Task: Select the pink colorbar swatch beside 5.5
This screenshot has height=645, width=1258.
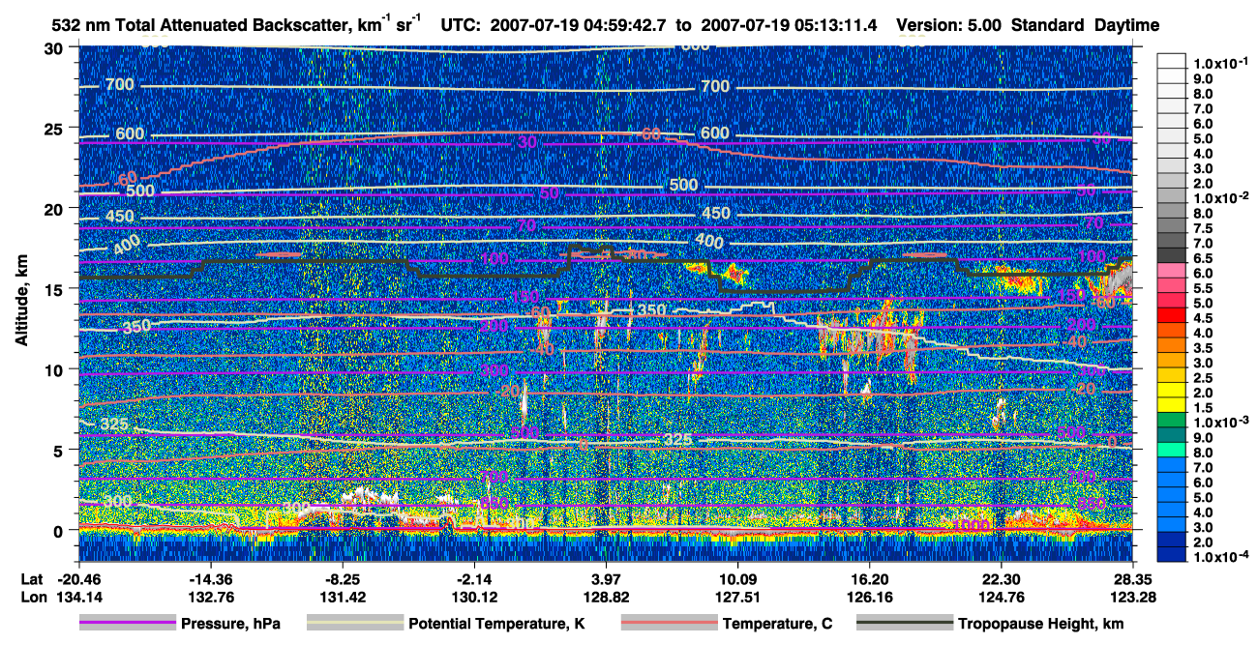Action: [x=1172, y=287]
